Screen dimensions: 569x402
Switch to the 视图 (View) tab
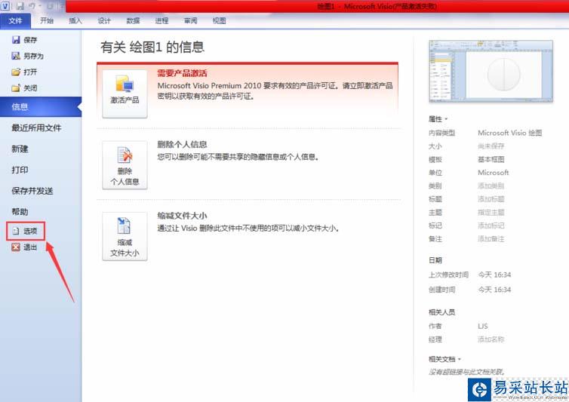tap(219, 20)
